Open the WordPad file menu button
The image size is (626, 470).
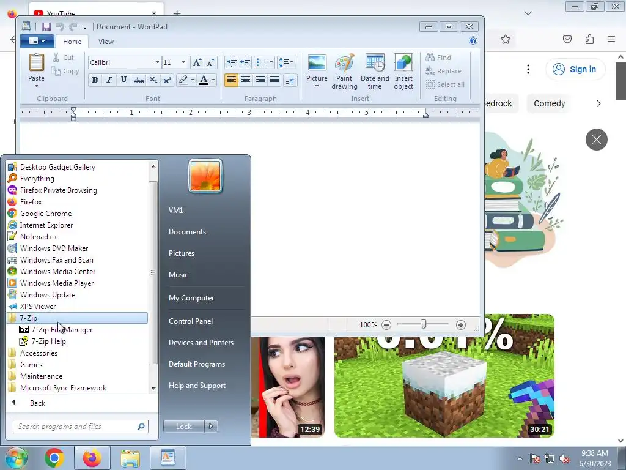(38, 41)
